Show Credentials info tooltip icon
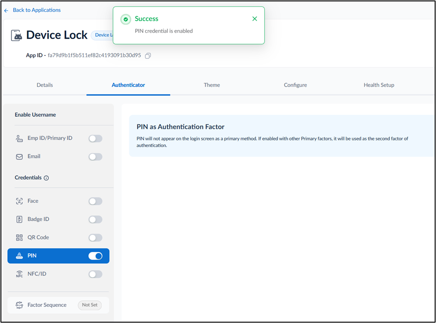436x323 pixels. coord(46,178)
